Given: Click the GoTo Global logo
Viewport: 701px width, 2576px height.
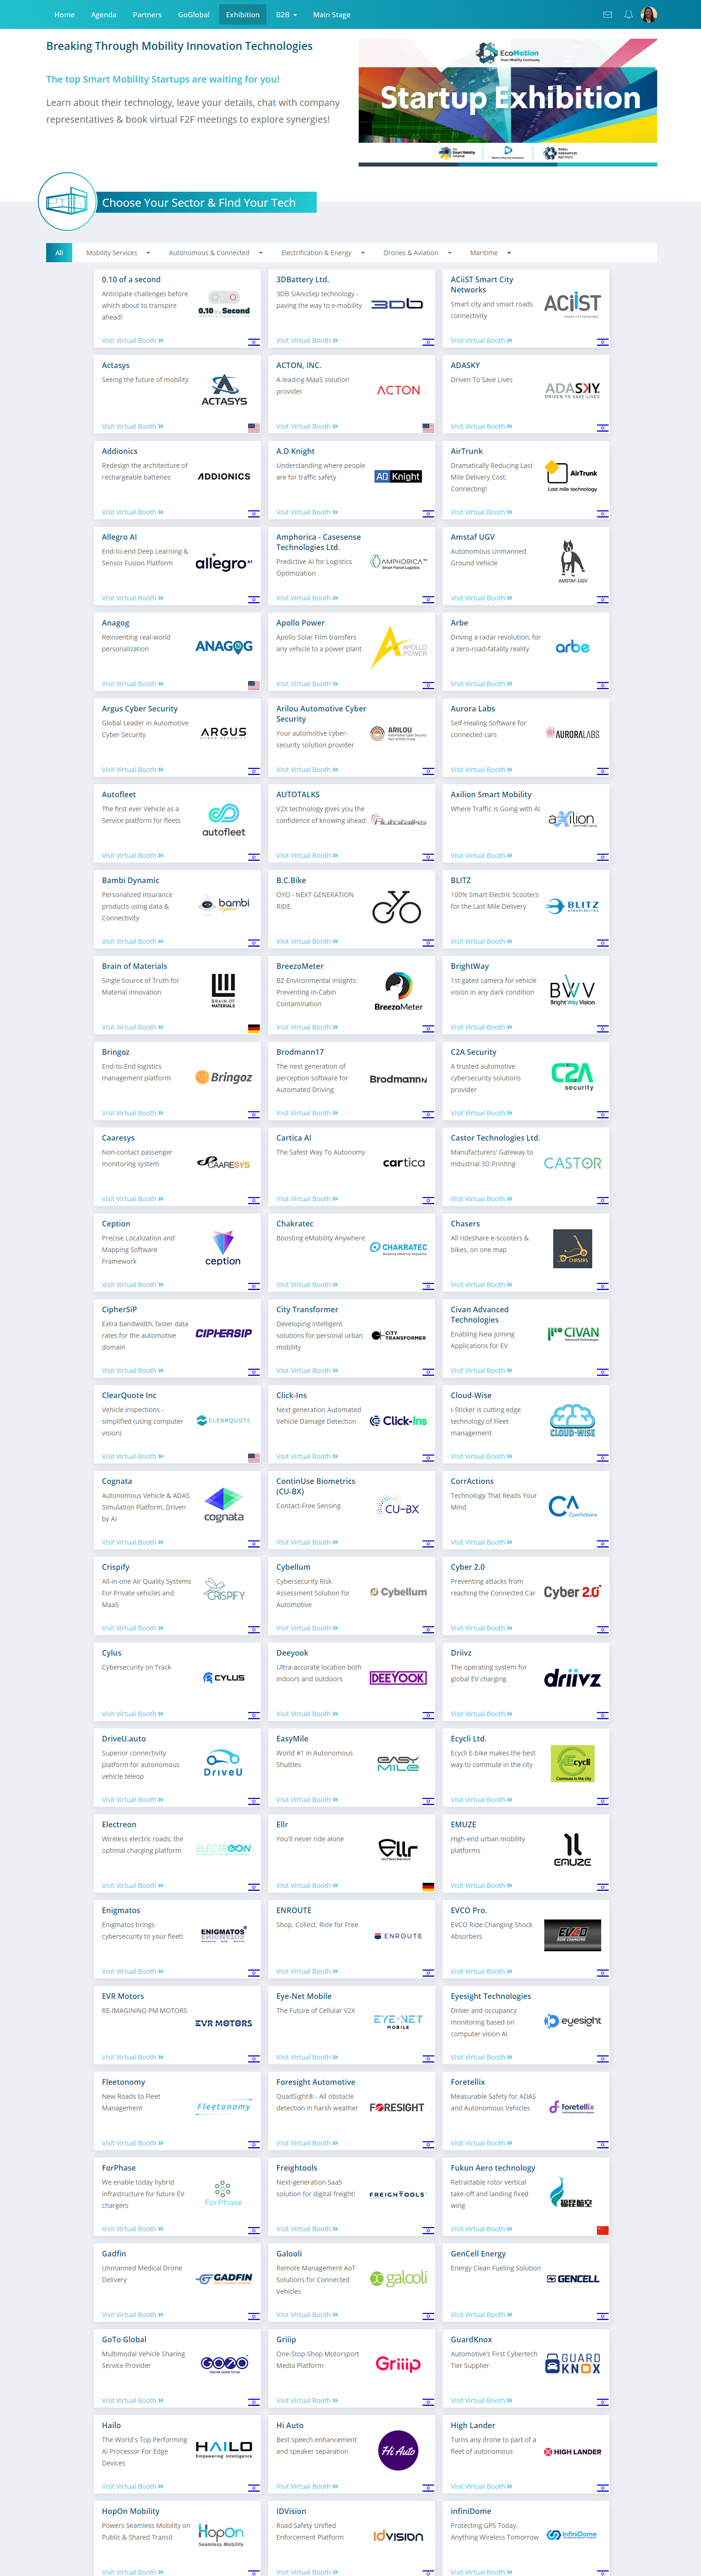Looking at the screenshot, I should click(224, 2364).
